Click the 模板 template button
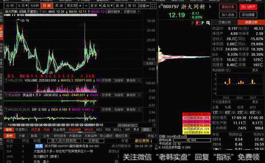This screenshot has height=163, width=265. [x=146, y=129]
